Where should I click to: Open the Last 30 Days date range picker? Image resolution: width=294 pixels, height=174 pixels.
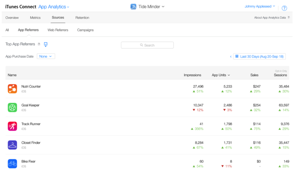(x=260, y=56)
